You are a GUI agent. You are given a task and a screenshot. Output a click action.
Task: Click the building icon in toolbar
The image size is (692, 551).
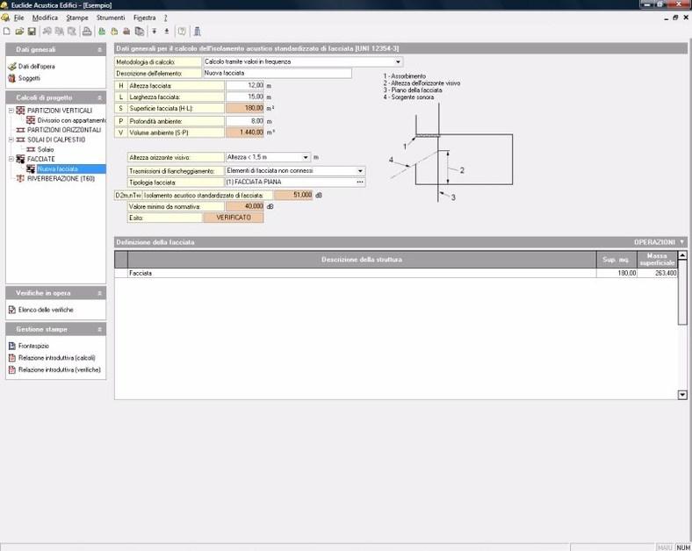(198, 32)
